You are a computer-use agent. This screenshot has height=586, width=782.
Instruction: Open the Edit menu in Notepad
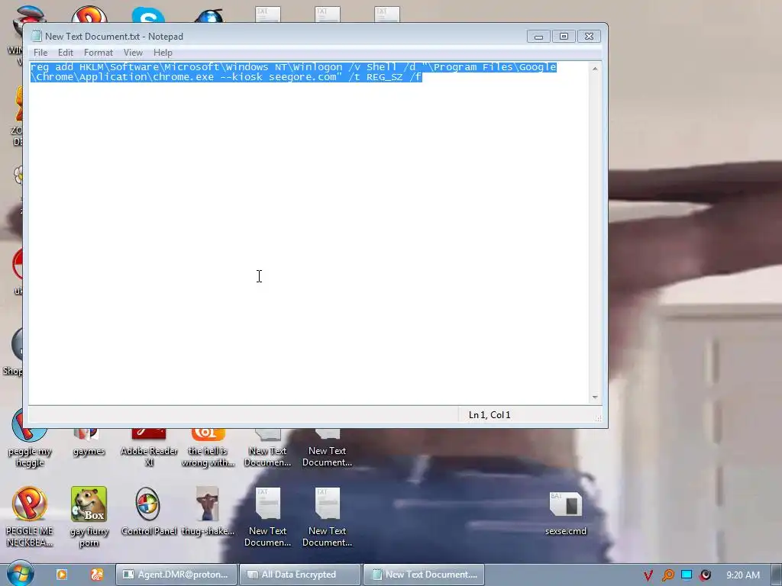pyautogui.click(x=66, y=53)
